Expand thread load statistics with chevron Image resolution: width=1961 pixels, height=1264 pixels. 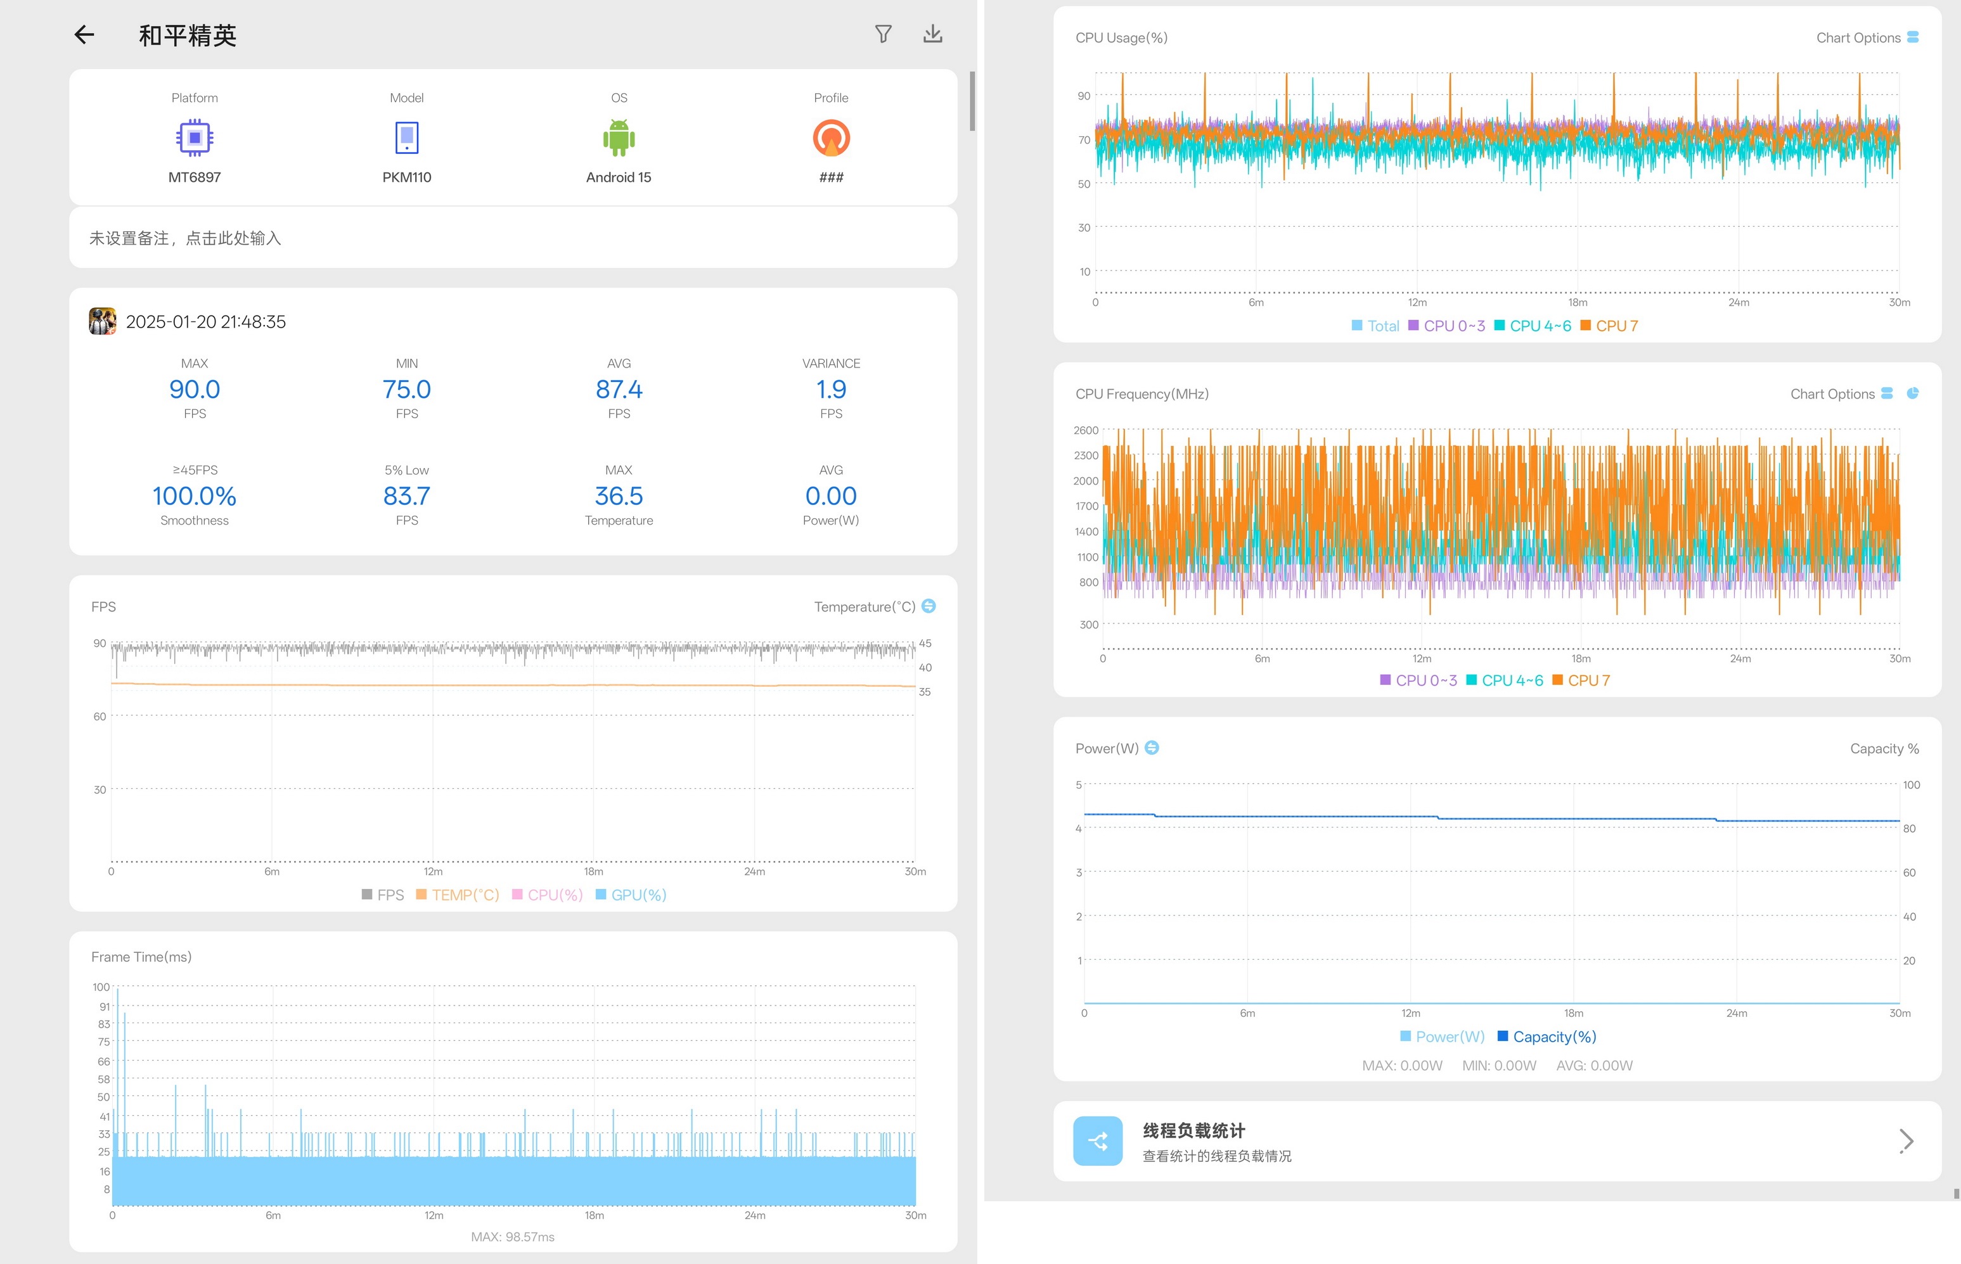point(1906,1141)
